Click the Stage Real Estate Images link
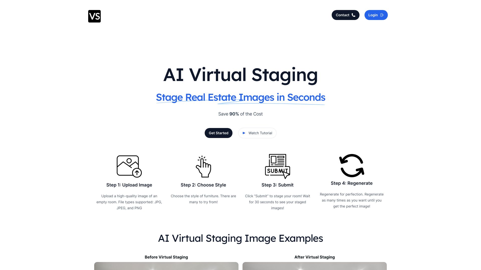This screenshot has height=270, width=481. point(240,97)
